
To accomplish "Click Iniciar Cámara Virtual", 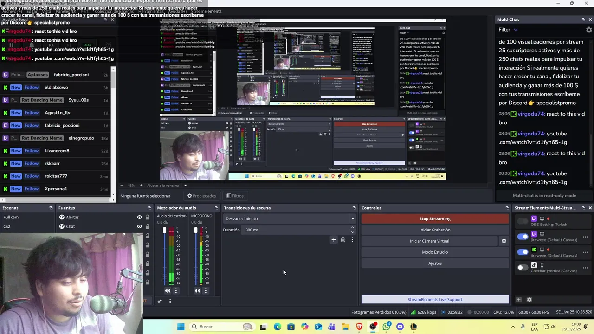I will coord(429,241).
